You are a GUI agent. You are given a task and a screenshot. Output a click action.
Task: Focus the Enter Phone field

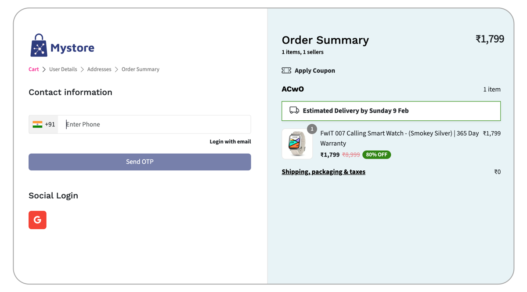pos(154,124)
